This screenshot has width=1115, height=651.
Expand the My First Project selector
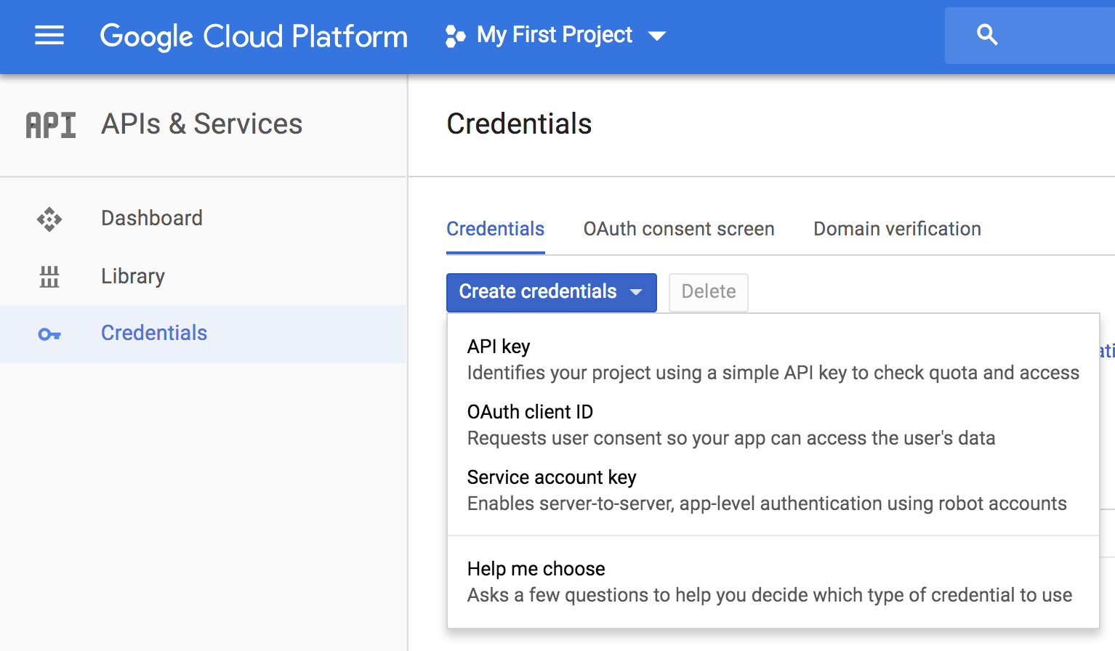pyautogui.click(x=555, y=35)
